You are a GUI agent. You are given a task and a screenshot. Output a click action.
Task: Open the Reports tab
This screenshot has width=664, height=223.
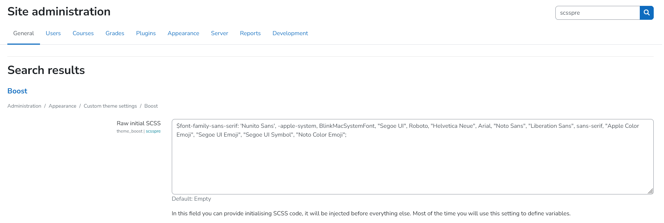coord(250,33)
